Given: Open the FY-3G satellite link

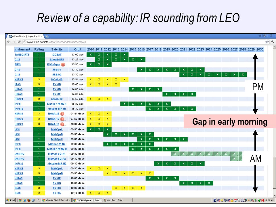Looking at the screenshot, I should coord(57,183).
